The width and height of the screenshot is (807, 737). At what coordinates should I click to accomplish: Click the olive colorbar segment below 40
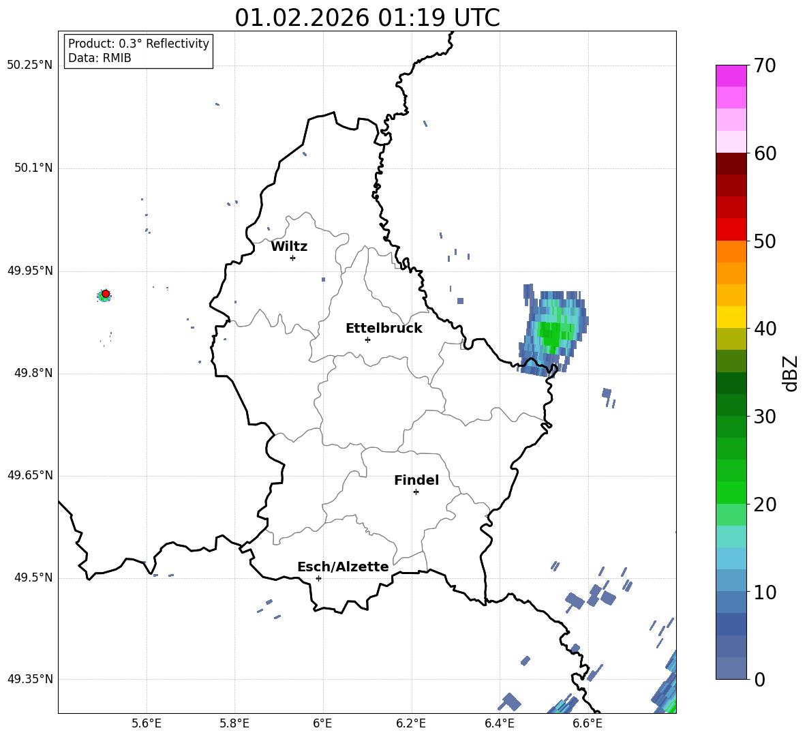point(731,339)
